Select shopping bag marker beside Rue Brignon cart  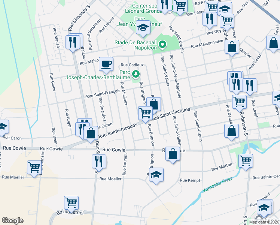click(155, 104)
